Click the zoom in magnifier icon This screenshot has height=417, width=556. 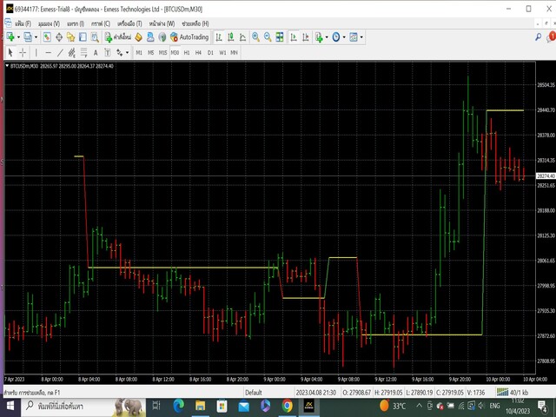(255, 37)
